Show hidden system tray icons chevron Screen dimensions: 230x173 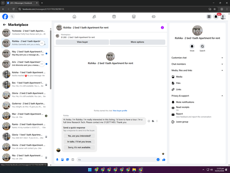coord(203,170)
